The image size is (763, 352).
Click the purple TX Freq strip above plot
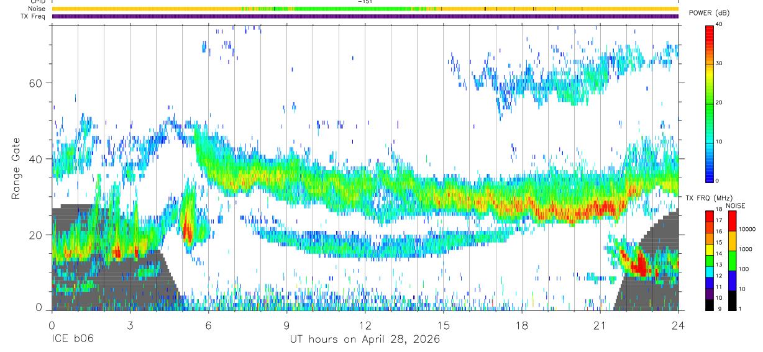(x=365, y=16)
